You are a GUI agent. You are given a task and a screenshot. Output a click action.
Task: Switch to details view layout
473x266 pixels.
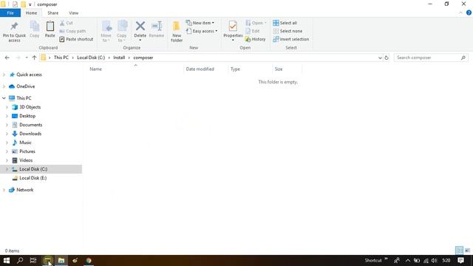tap(459, 250)
